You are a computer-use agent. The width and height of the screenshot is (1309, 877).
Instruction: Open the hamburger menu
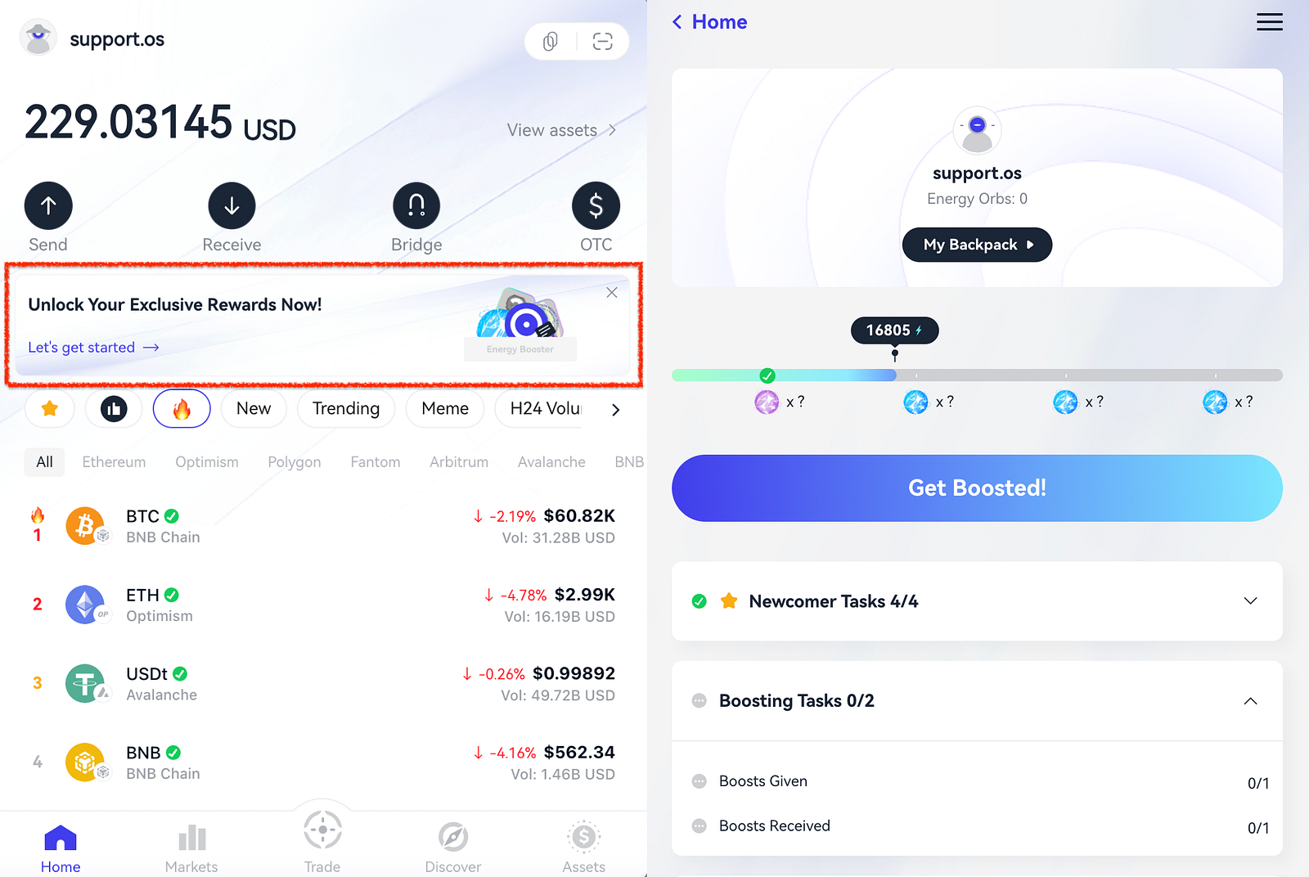coord(1269,22)
